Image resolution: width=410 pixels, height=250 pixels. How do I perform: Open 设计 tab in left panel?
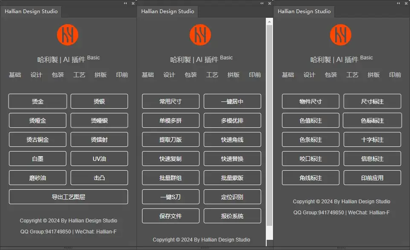click(36, 75)
